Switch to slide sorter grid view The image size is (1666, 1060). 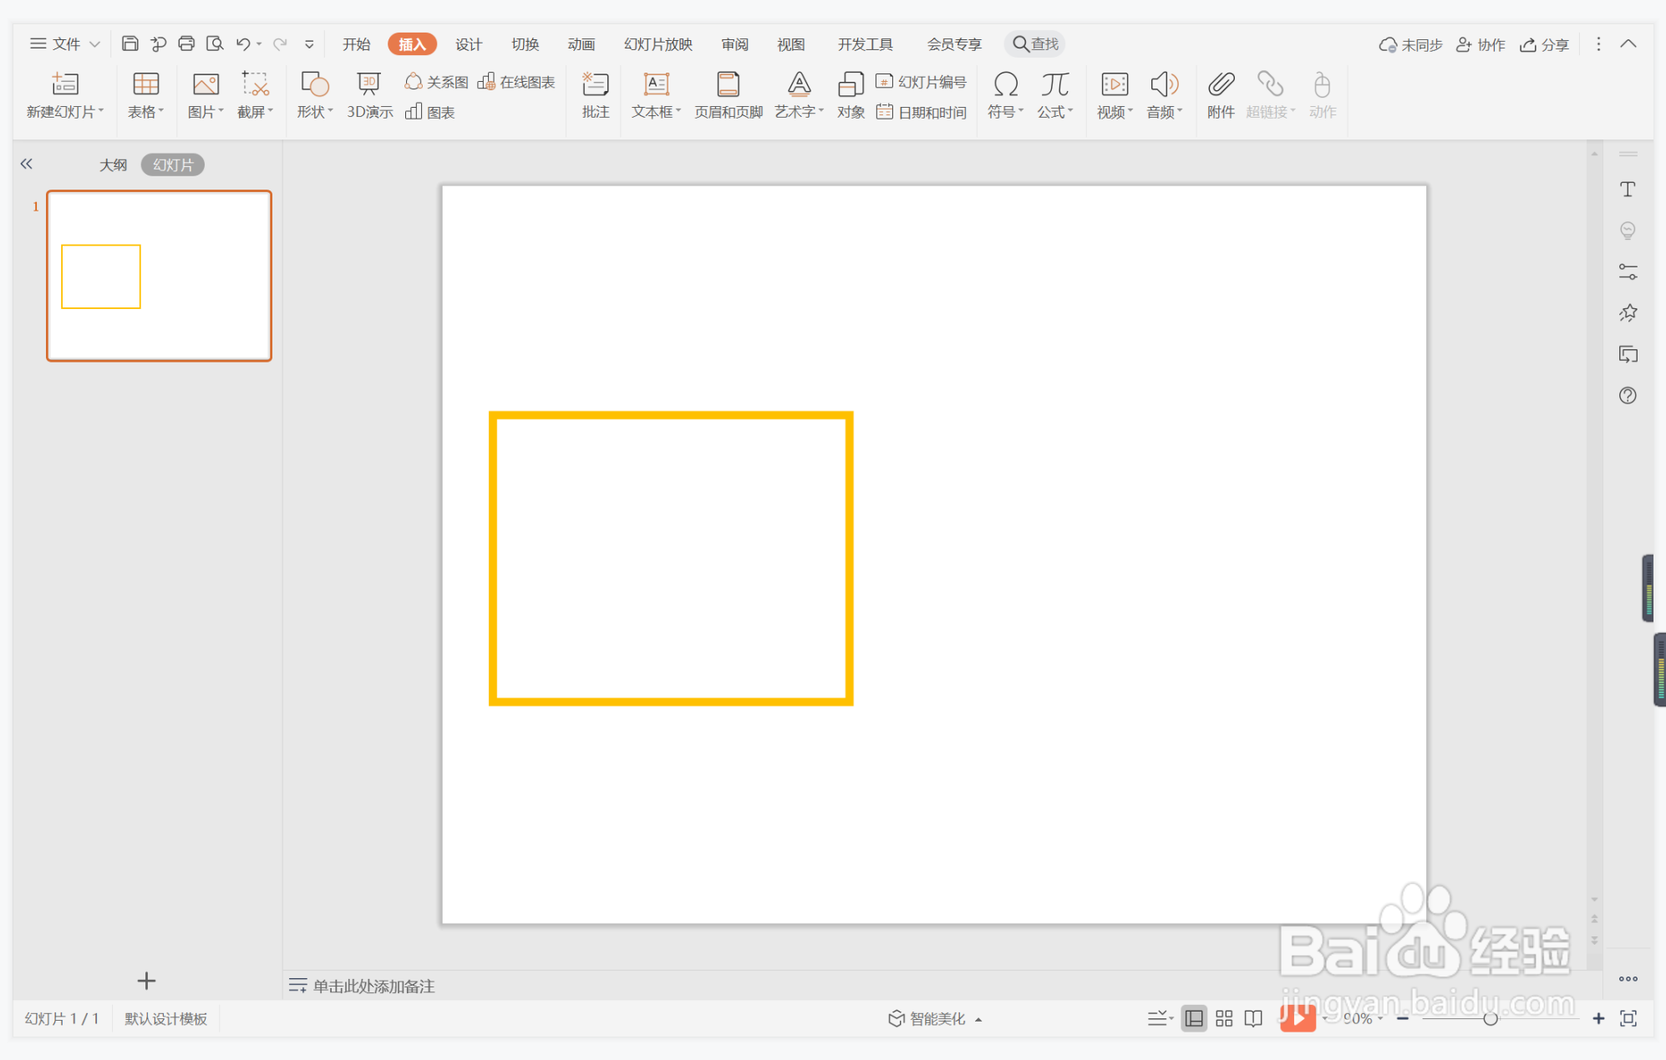point(1224,1018)
